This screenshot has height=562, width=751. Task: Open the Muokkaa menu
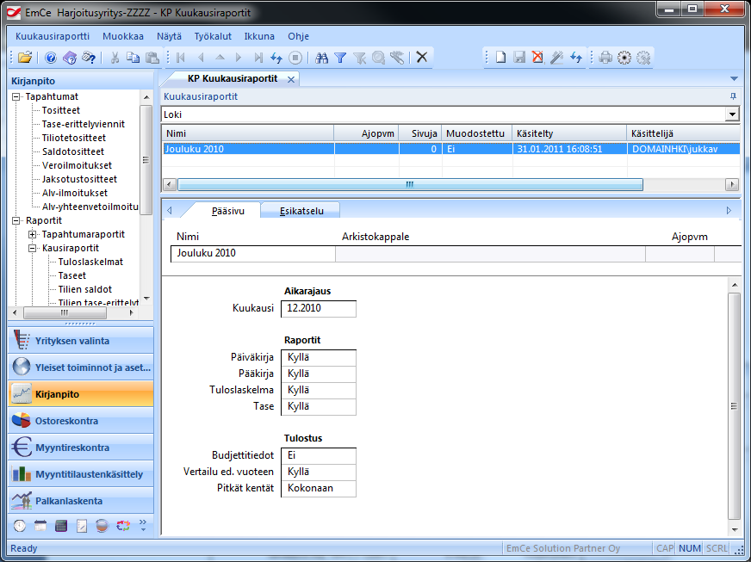(x=122, y=36)
